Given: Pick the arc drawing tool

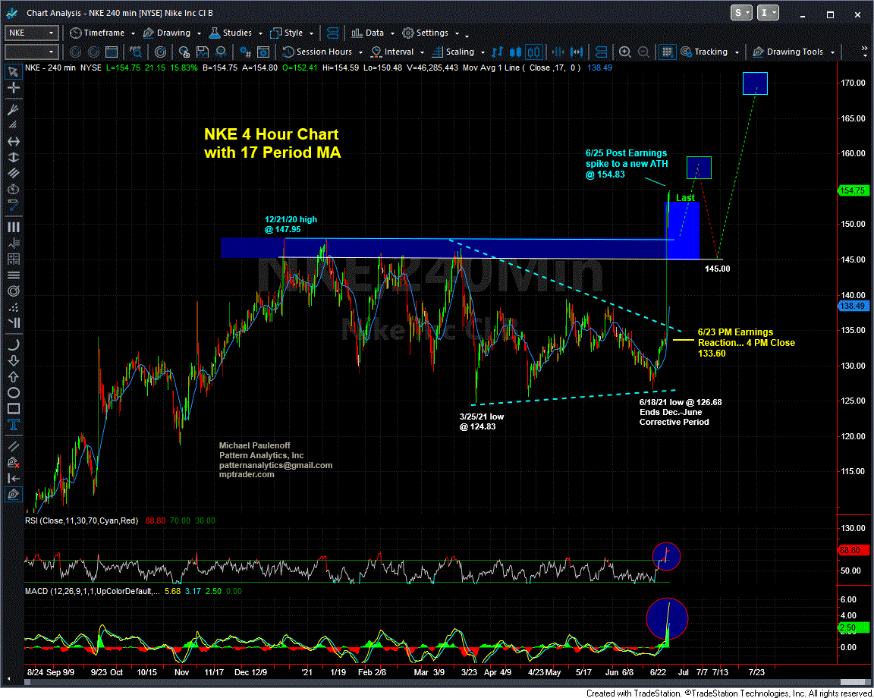Looking at the screenshot, I should click(13, 344).
